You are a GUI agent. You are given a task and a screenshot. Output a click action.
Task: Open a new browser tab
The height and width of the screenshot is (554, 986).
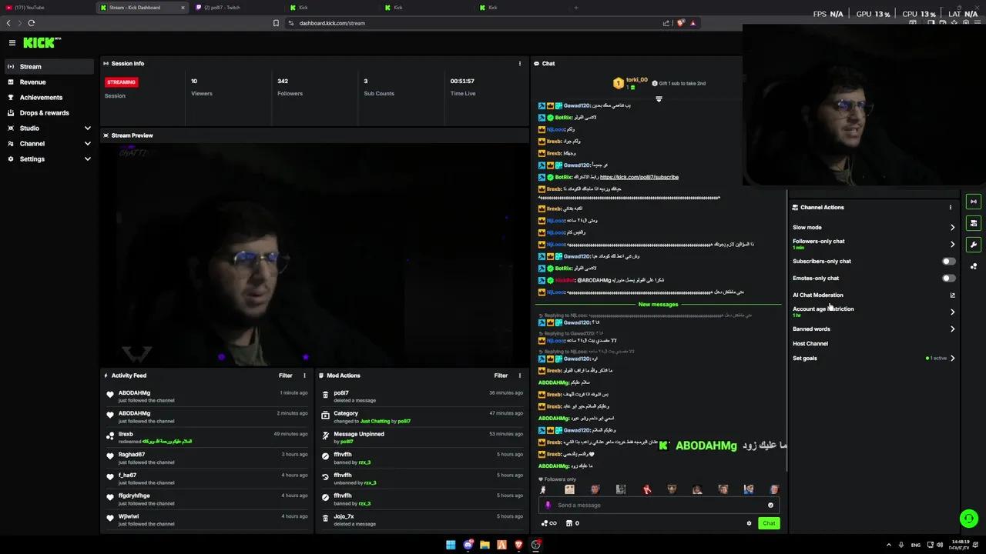click(x=576, y=8)
